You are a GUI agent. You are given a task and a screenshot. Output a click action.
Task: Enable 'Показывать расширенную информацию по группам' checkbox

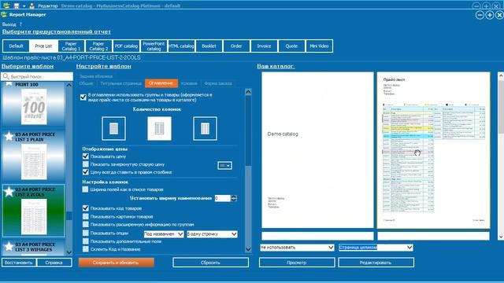pos(86,224)
